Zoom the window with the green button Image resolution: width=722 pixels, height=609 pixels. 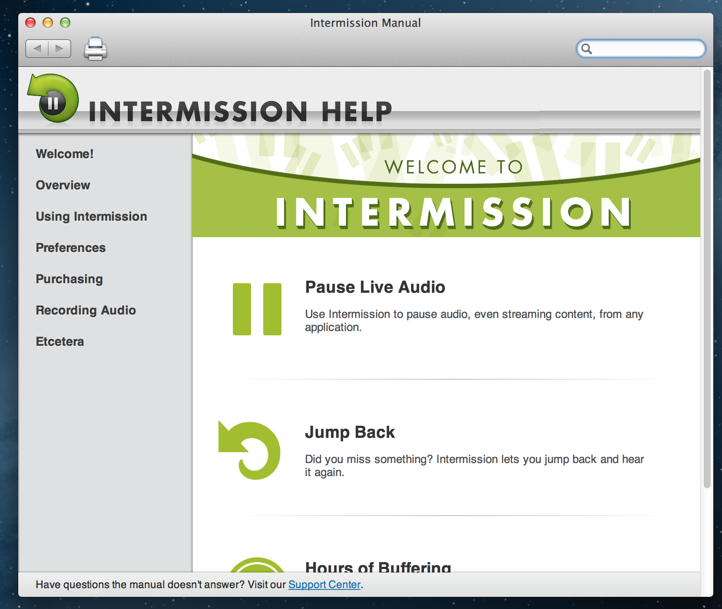(x=65, y=23)
